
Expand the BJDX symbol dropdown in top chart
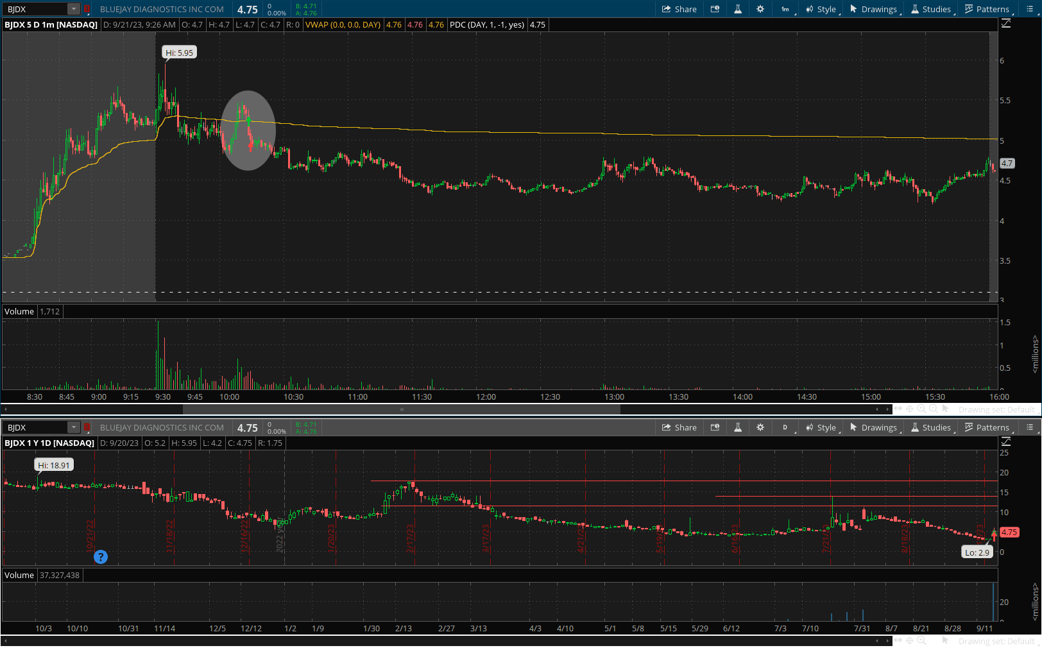[x=74, y=9]
